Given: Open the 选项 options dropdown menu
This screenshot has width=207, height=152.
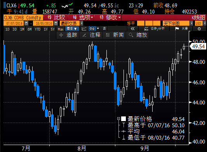Looking at the screenshot, I should (81, 17).
